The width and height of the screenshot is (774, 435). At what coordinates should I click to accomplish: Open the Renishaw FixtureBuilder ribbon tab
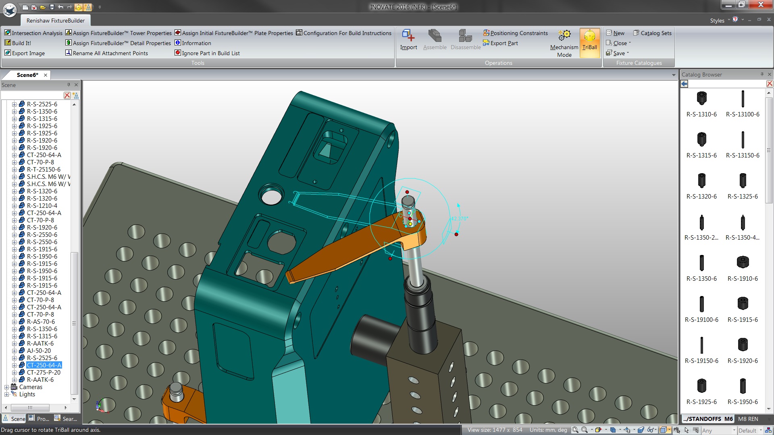point(56,21)
